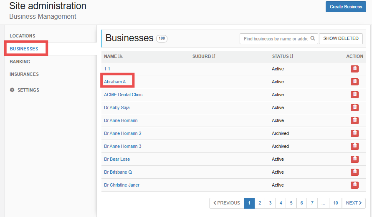Select Businesses in the sidebar

click(24, 49)
